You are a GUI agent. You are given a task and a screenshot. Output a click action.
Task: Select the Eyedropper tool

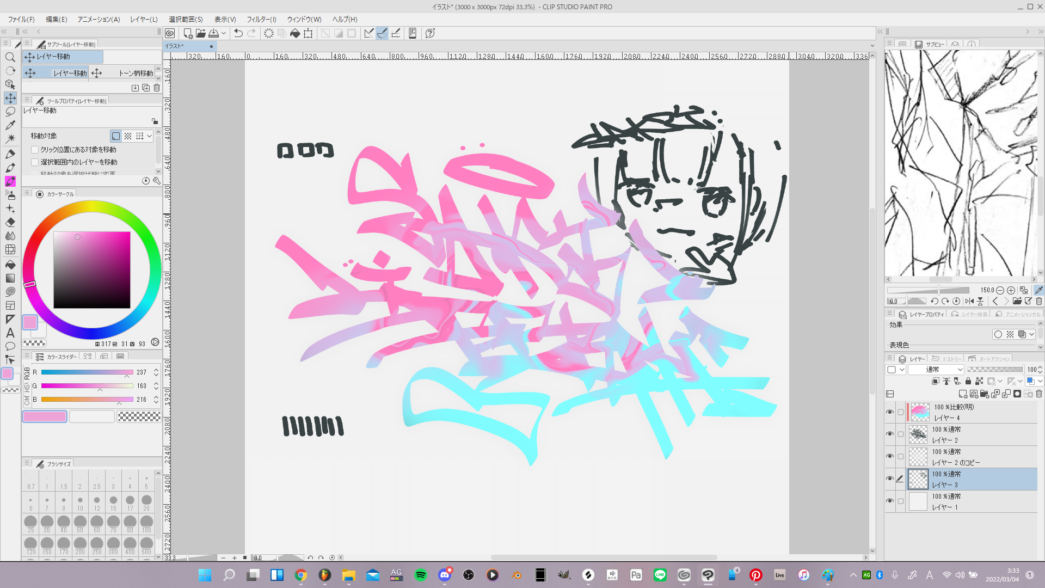point(10,125)
